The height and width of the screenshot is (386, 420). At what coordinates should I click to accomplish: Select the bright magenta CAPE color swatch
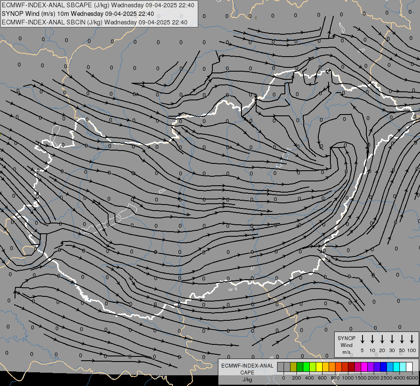[x=364, y=367]
